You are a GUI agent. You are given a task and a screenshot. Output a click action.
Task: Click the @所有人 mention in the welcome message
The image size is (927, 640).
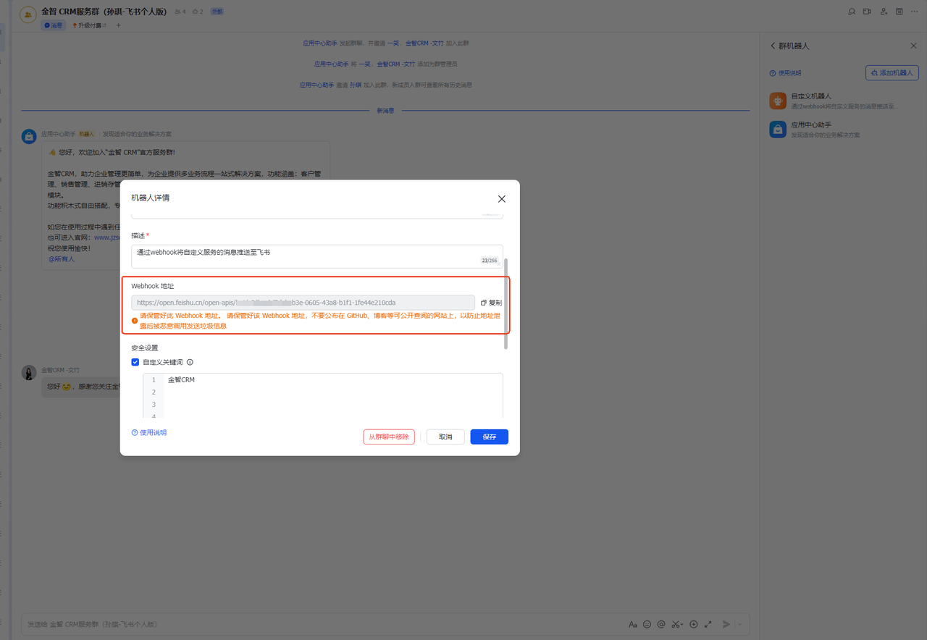coord(62,259)
